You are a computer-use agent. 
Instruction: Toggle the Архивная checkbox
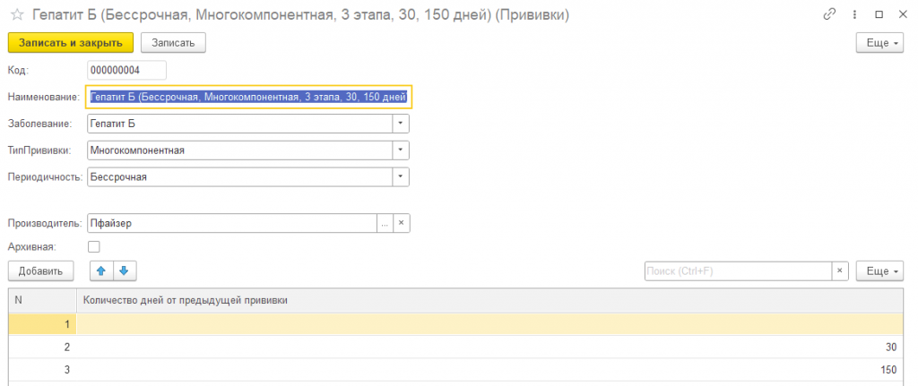(93, 247)
